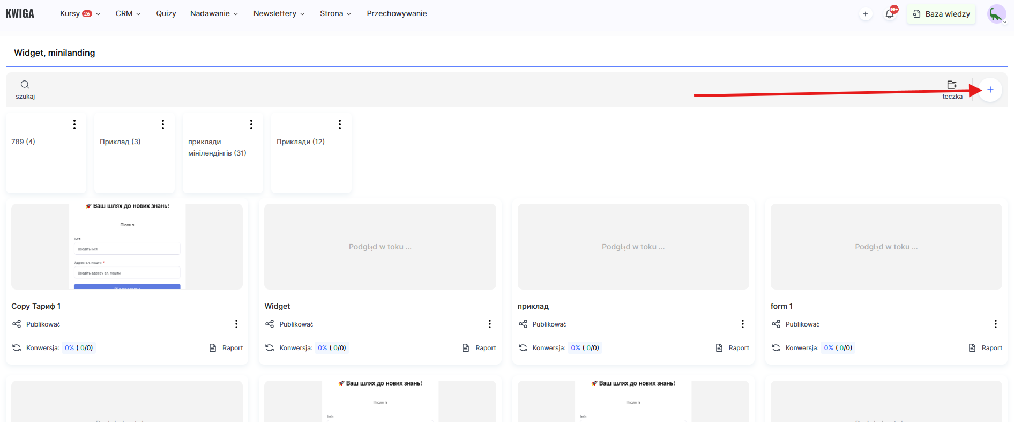Open three-dot menu on Widget card
1014x422 pixels.
point(489,324)
